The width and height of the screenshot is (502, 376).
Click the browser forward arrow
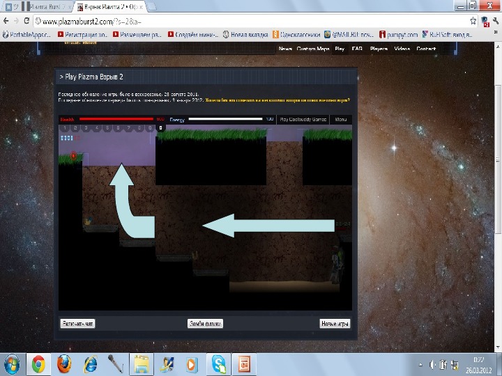[16, 21]
